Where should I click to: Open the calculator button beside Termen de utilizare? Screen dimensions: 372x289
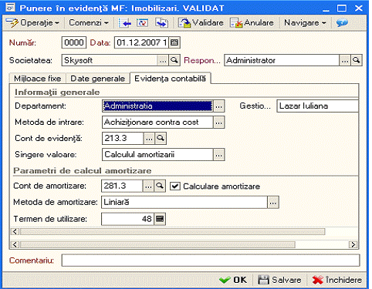[x=160, y=219]
